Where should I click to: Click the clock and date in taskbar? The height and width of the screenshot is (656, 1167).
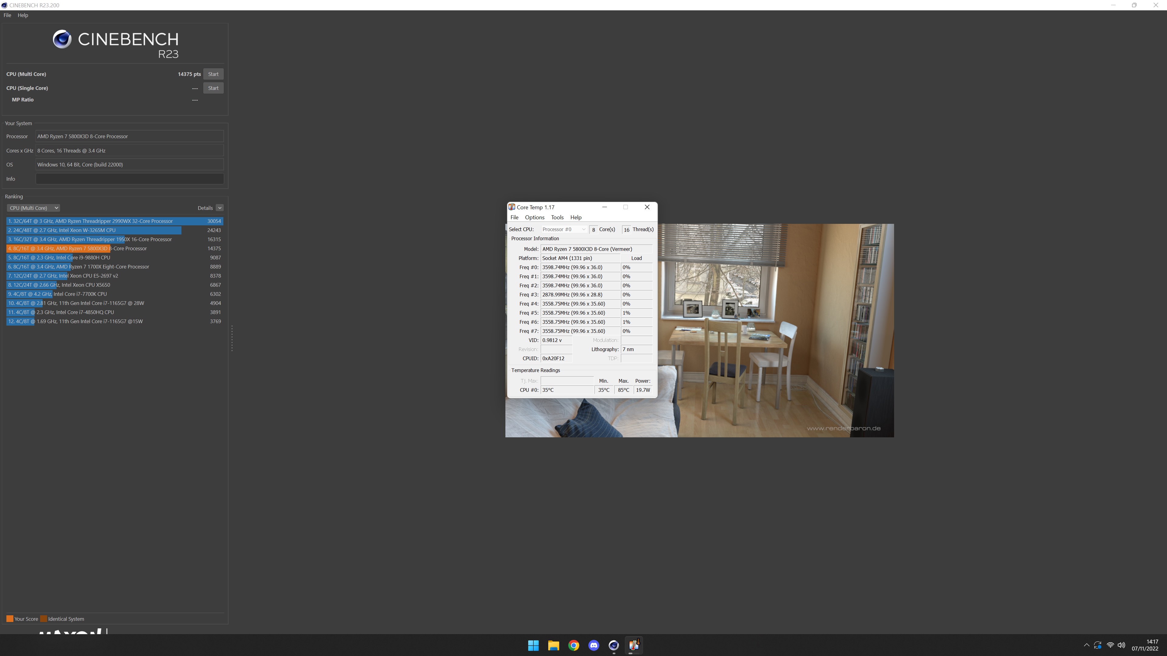click(x=1145, y=645)
